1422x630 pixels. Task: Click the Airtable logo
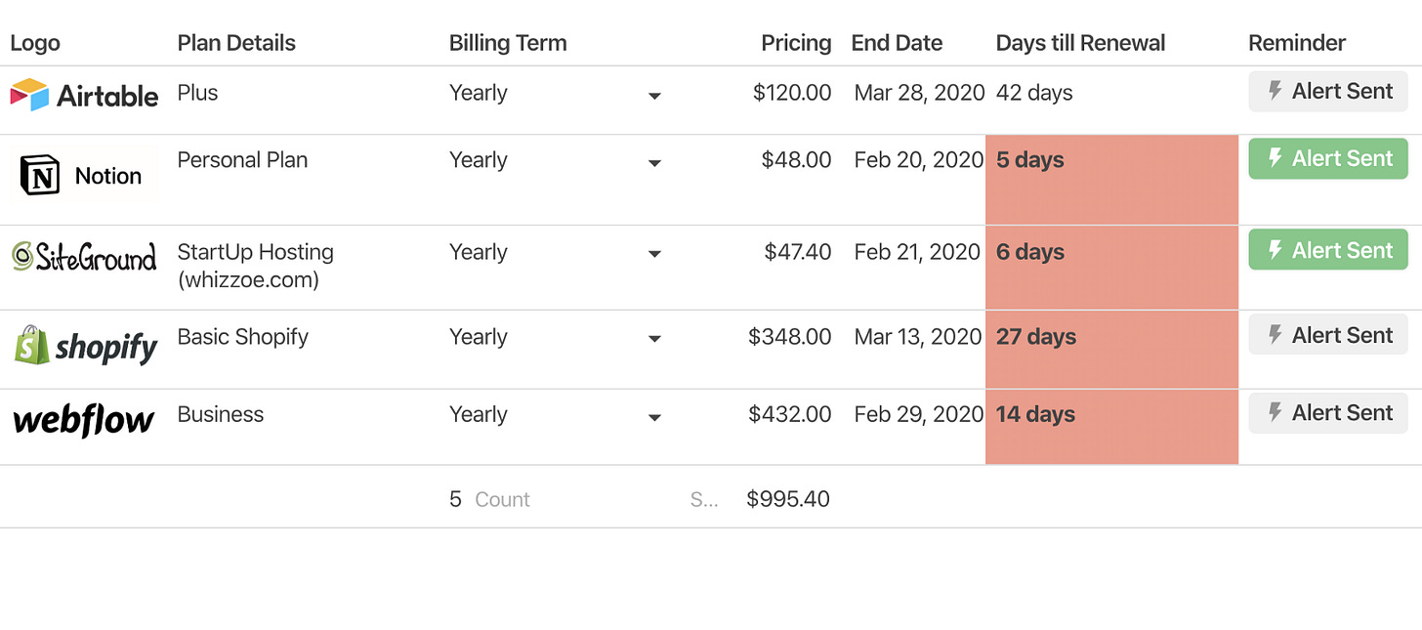pyautogui.click(x=84, y=95)
